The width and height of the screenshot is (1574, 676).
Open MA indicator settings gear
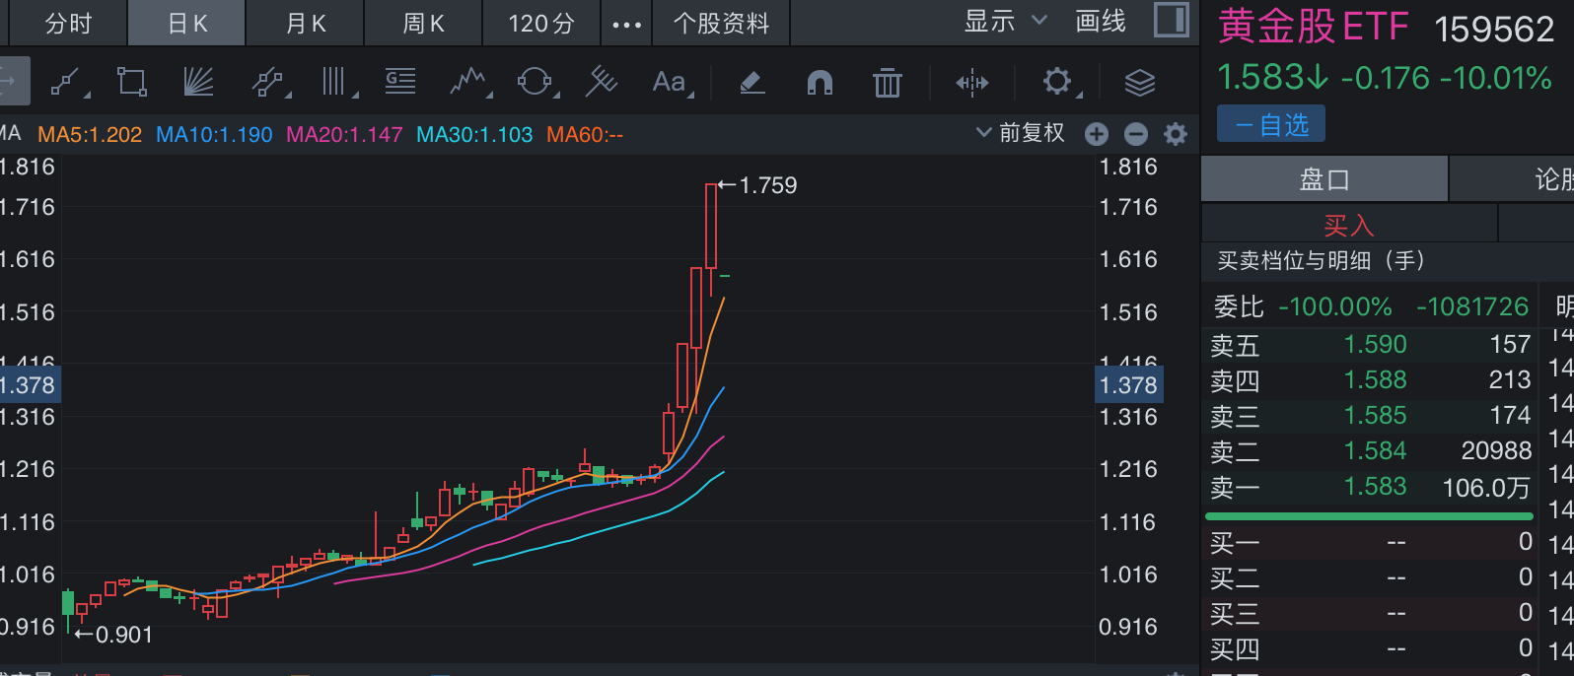(x=1176, y=134)
